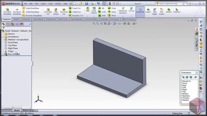207x116 pixels.
Task: Select the Indent feature
Action: point(148,11)
